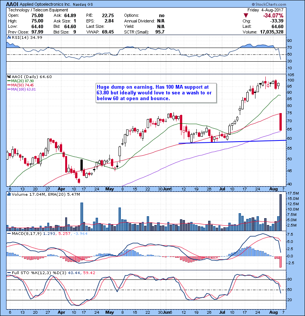Viewport: 305px width, 316px height.
Task: Click the MA(20) 87.90 legend entry
Action: click(21, 81)
